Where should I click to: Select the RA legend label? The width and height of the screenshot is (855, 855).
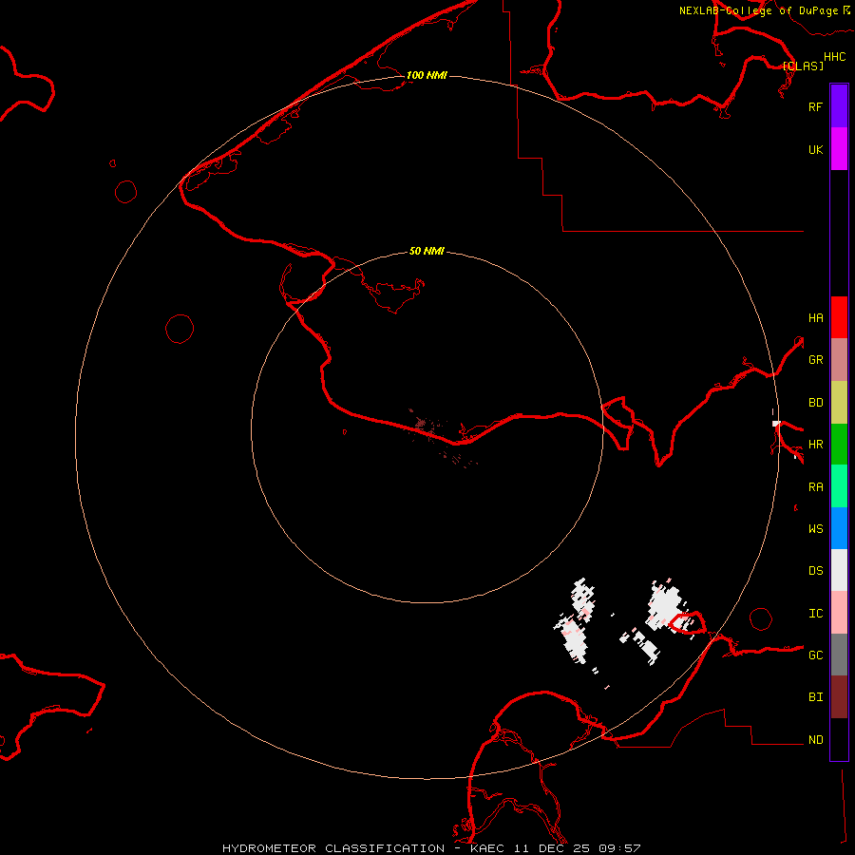(x=815, y=487)
